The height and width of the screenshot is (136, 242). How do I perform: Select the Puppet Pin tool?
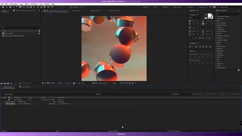52,7
